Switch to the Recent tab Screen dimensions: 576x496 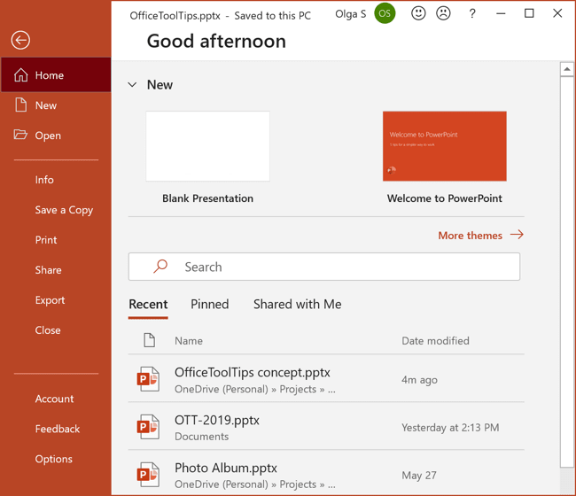(x=148, y=305)
